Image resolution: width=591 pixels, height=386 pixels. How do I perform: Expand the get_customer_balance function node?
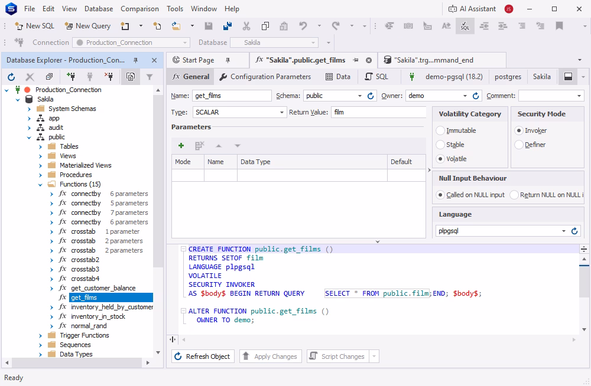[51, 289]
